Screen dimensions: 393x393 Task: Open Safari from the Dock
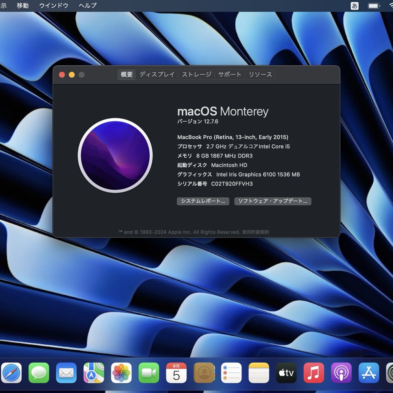coord(11,373)
